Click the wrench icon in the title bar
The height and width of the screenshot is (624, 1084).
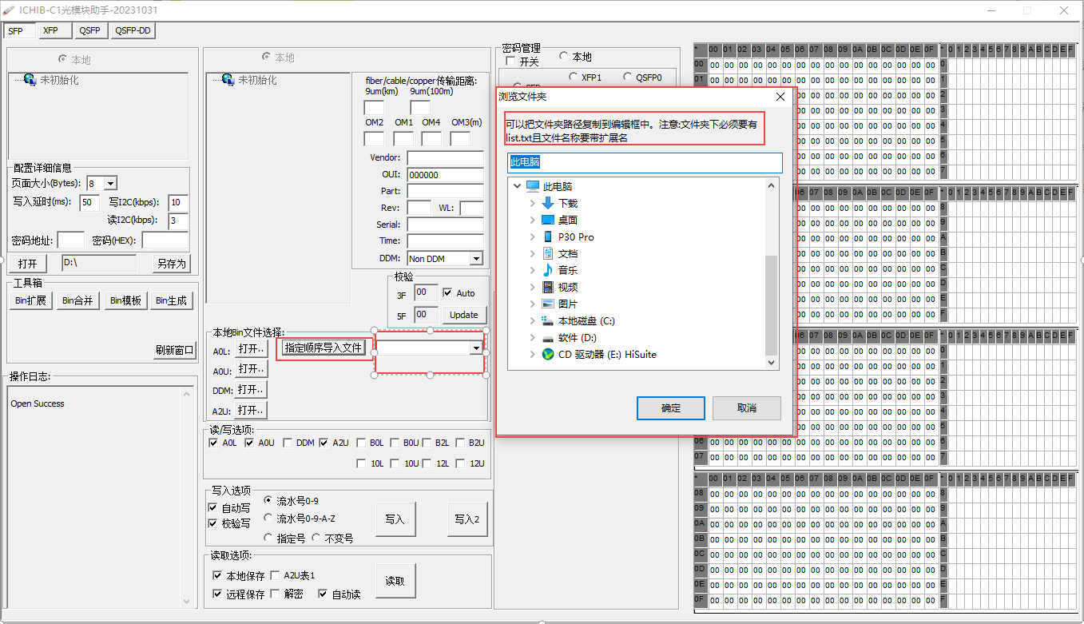point(10,10)
